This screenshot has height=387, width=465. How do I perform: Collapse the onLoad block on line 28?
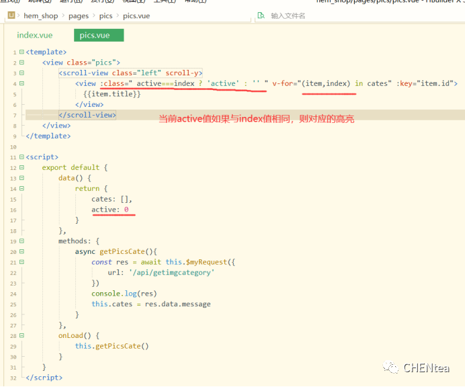click(x=22, y=335)
